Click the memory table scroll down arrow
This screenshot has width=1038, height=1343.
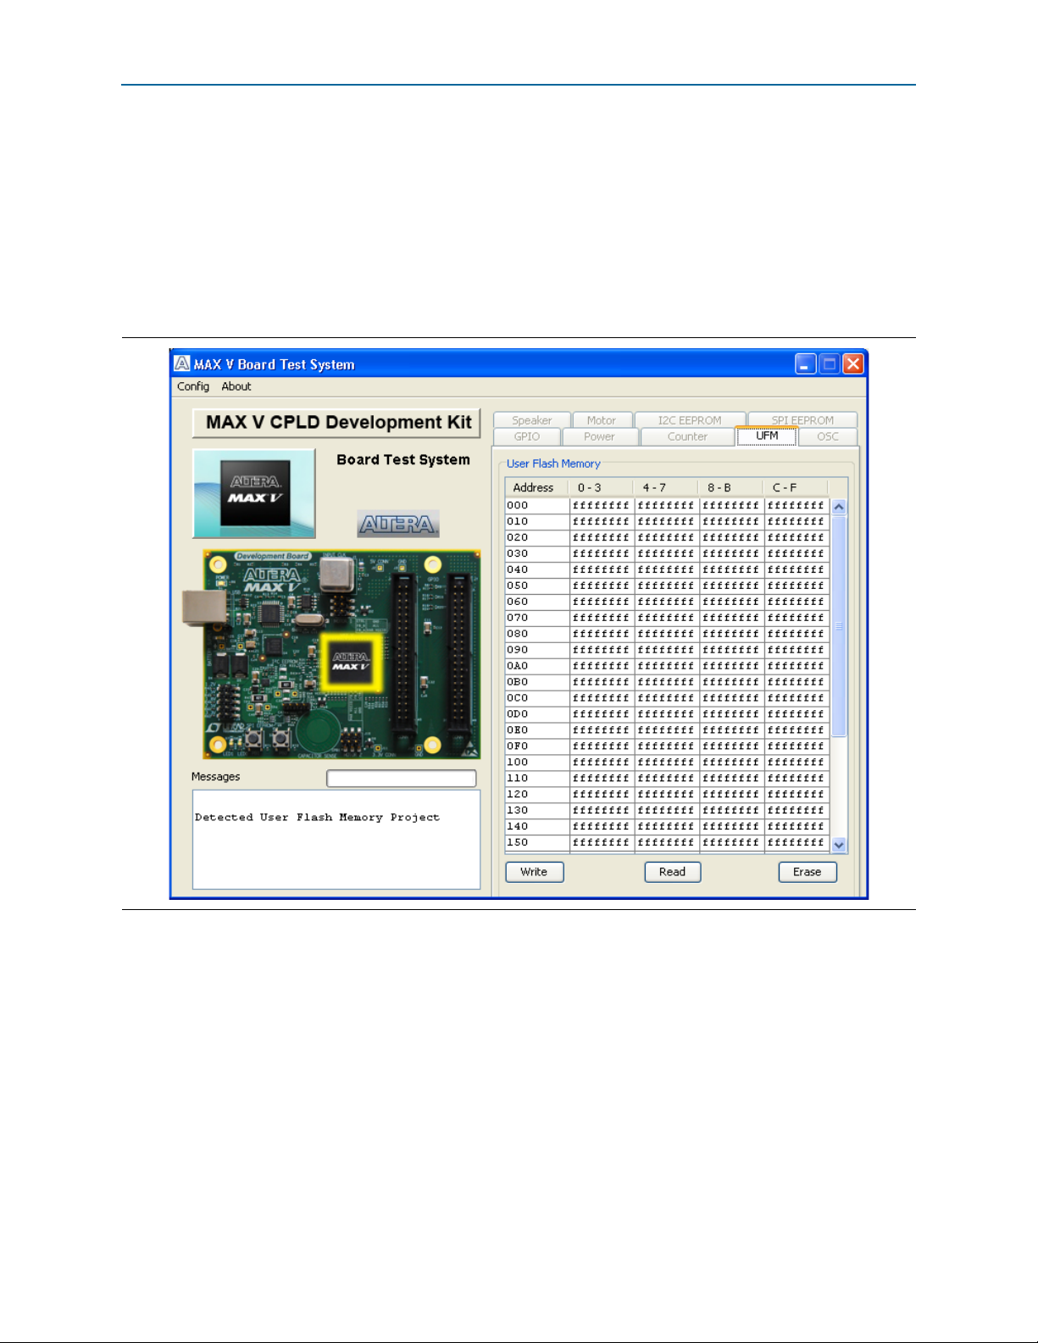click(839, 845)
